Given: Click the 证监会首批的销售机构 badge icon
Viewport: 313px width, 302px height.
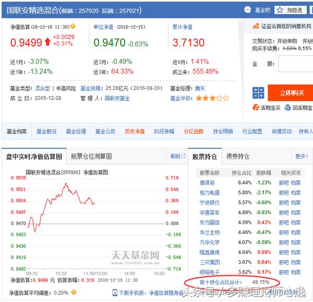Looking at the screenshot, I should pos(256,26).
